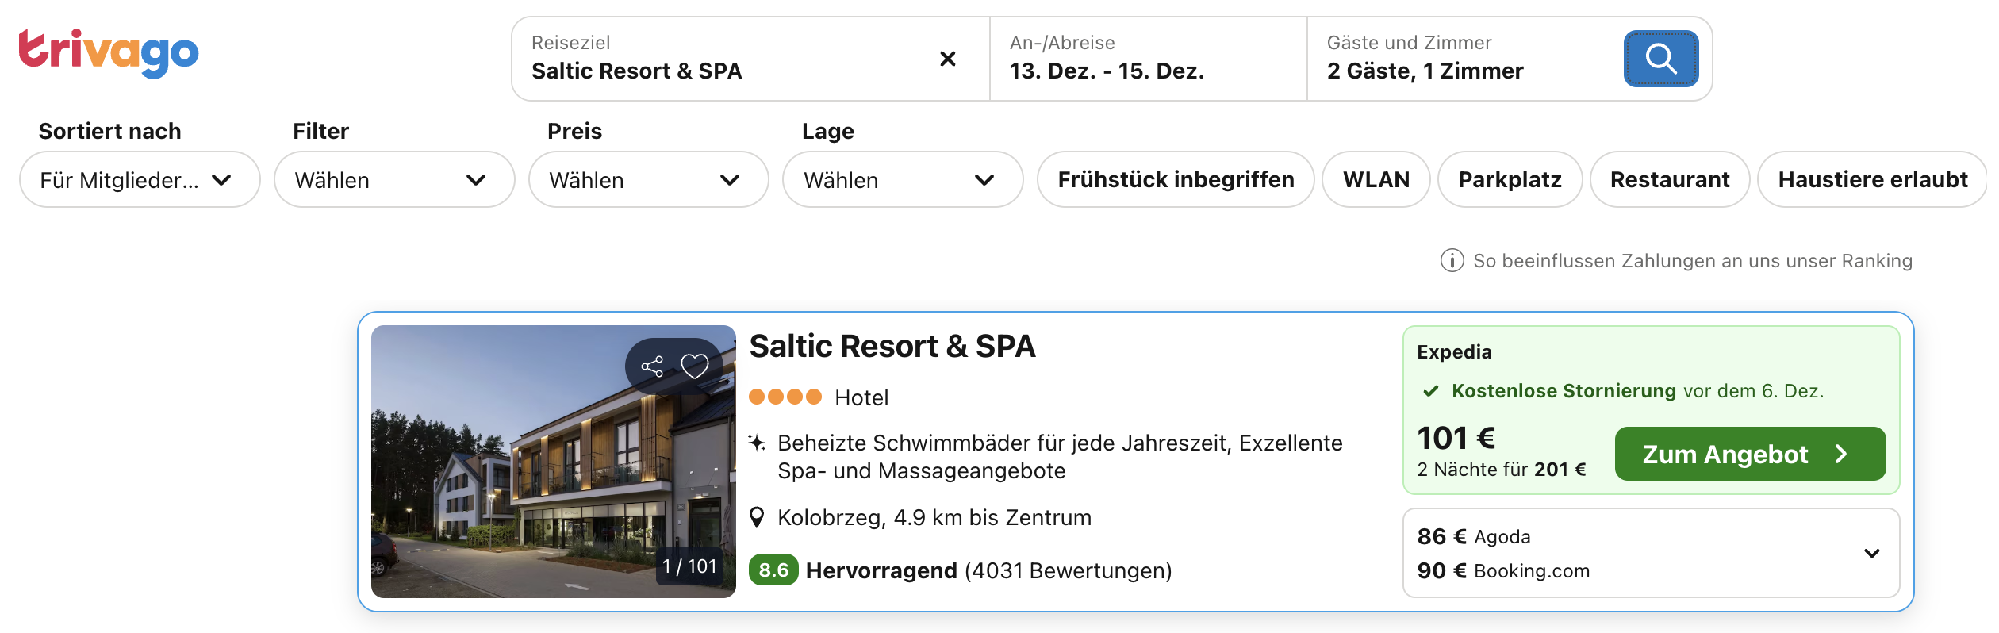Open ranking info via the info icon
The height and width of the screenshot is (633, 1999).
coord(1451,260)
